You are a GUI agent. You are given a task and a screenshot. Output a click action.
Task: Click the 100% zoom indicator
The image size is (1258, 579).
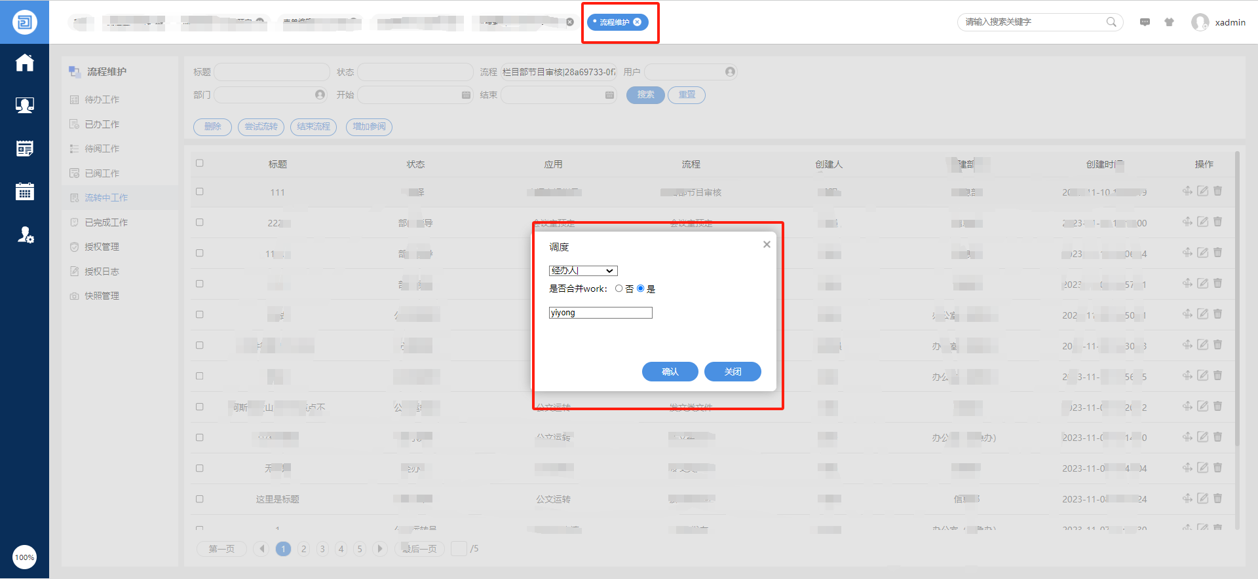(x=24, y=557)
